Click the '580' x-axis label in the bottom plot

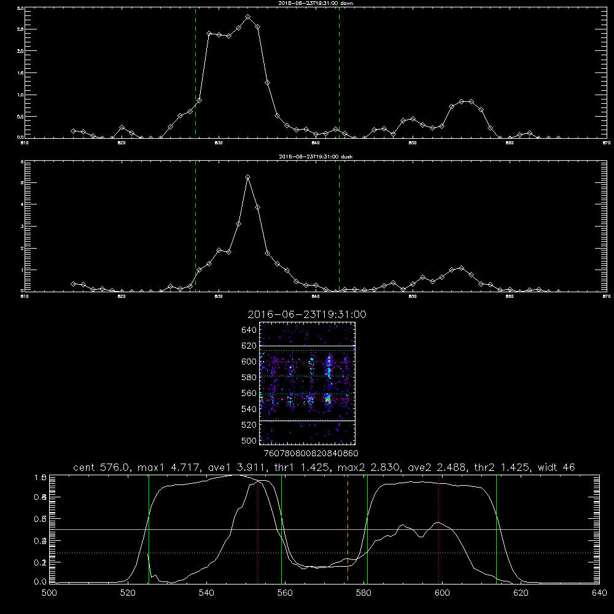coord(363,593)
